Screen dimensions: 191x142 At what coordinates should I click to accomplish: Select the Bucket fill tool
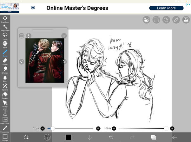[x=5, y=95]
